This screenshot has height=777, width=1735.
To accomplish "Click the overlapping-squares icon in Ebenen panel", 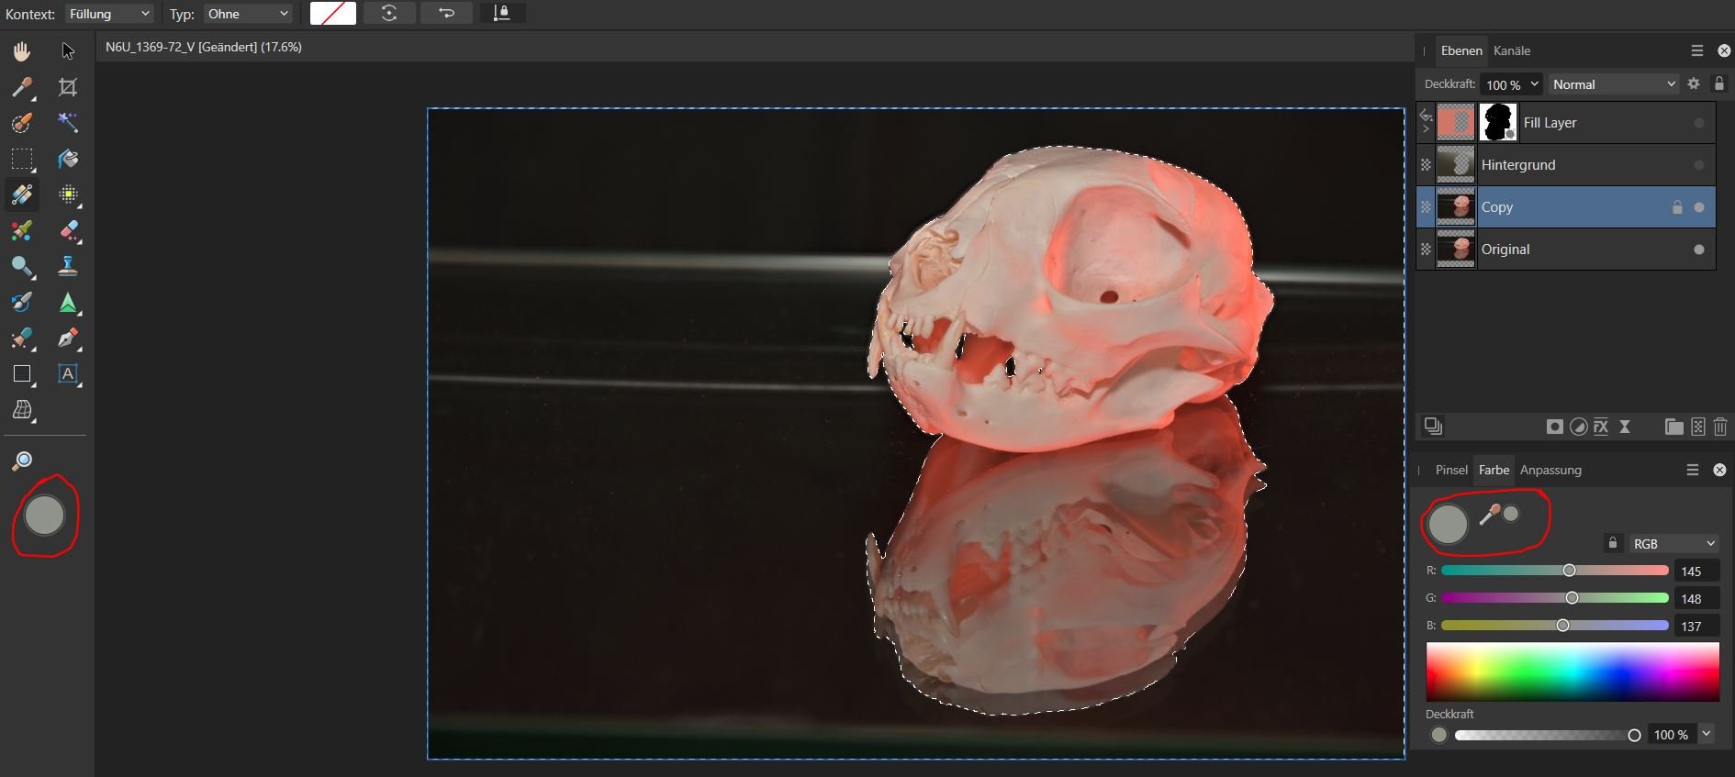I will click(x=1433, y=426).
